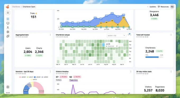
Task: Toggle v4.2.1 legend in Versions chart
Action: coord(30,77)
